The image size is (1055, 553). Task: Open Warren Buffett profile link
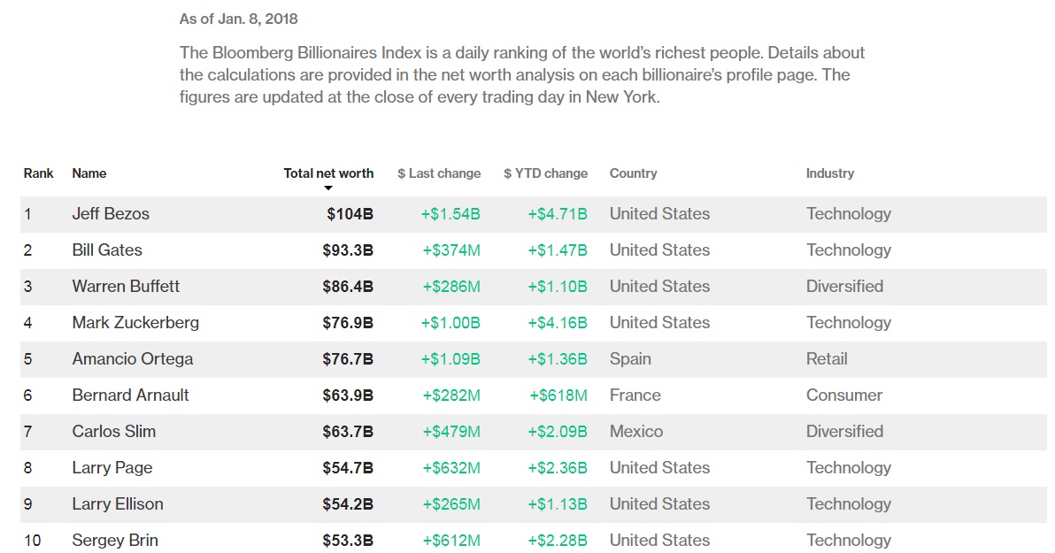[x=126, y=287]
